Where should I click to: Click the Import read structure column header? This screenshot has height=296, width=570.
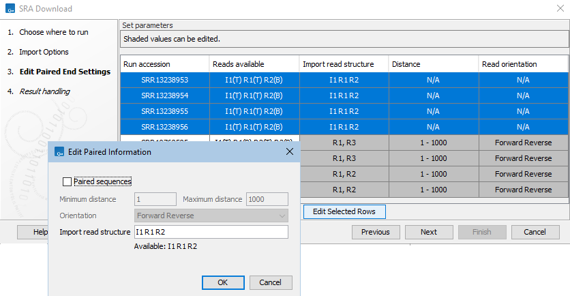(344, 64)
